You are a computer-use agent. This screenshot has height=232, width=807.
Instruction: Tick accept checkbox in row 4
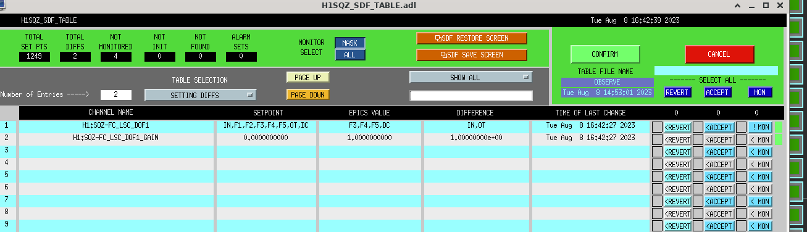pos(698,164)
